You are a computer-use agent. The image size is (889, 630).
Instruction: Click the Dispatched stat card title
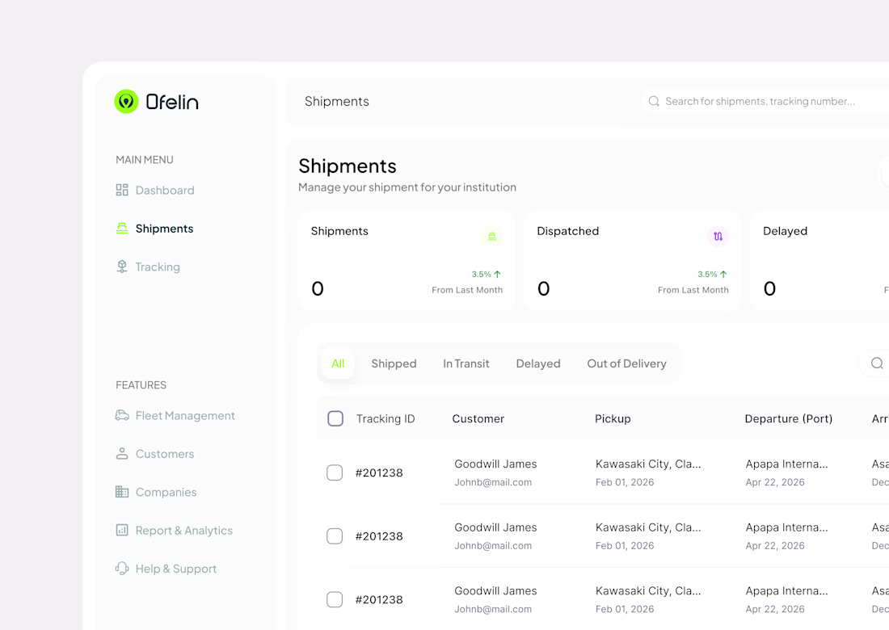click(567, 231)
